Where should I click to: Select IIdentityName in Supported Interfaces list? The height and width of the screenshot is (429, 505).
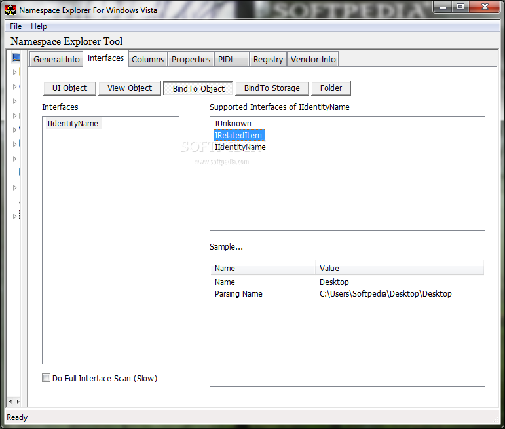(x=240, y=147)
